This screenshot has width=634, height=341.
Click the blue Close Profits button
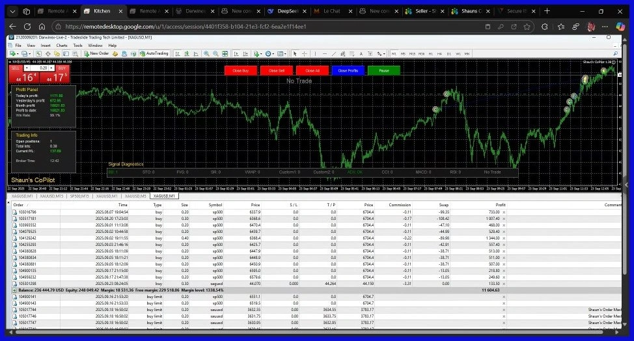pos(348,70)
